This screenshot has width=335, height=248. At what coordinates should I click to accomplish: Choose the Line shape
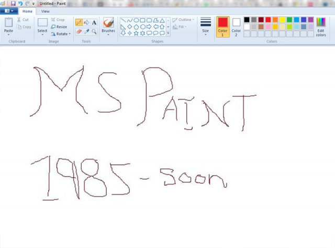124,20
